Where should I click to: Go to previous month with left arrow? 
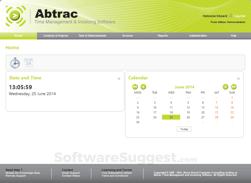coord(143,87)
